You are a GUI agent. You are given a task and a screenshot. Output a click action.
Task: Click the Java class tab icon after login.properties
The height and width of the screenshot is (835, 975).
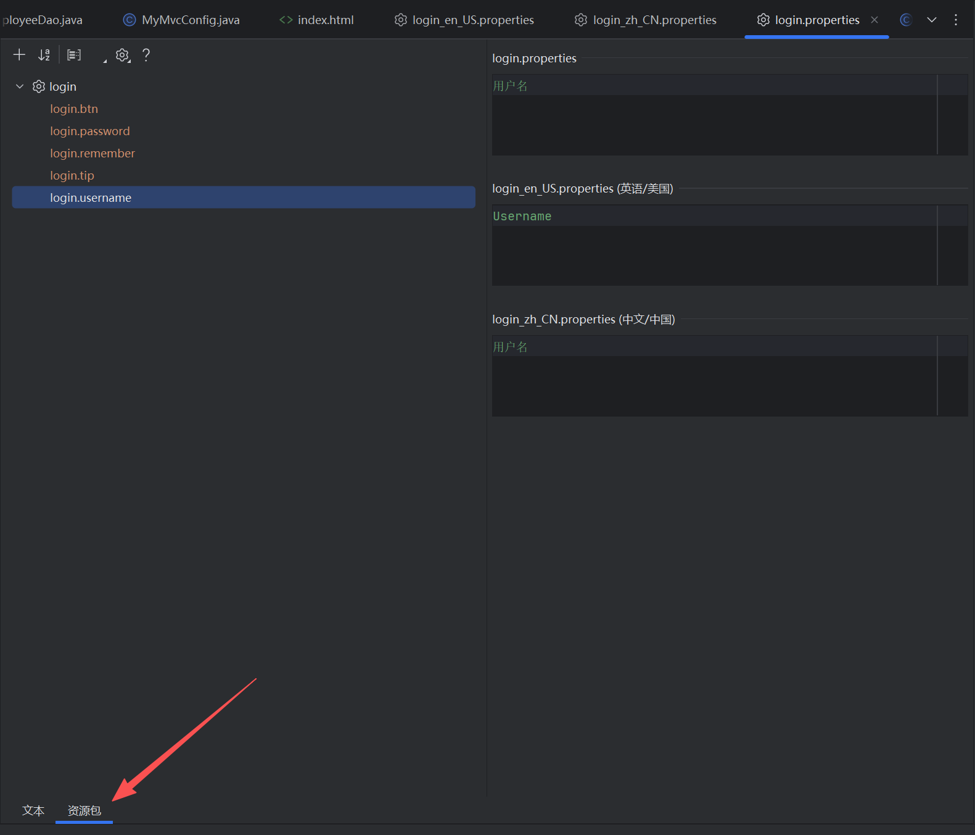coord(906,20)
